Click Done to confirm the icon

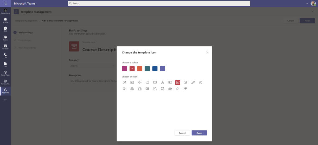(199, 133)
